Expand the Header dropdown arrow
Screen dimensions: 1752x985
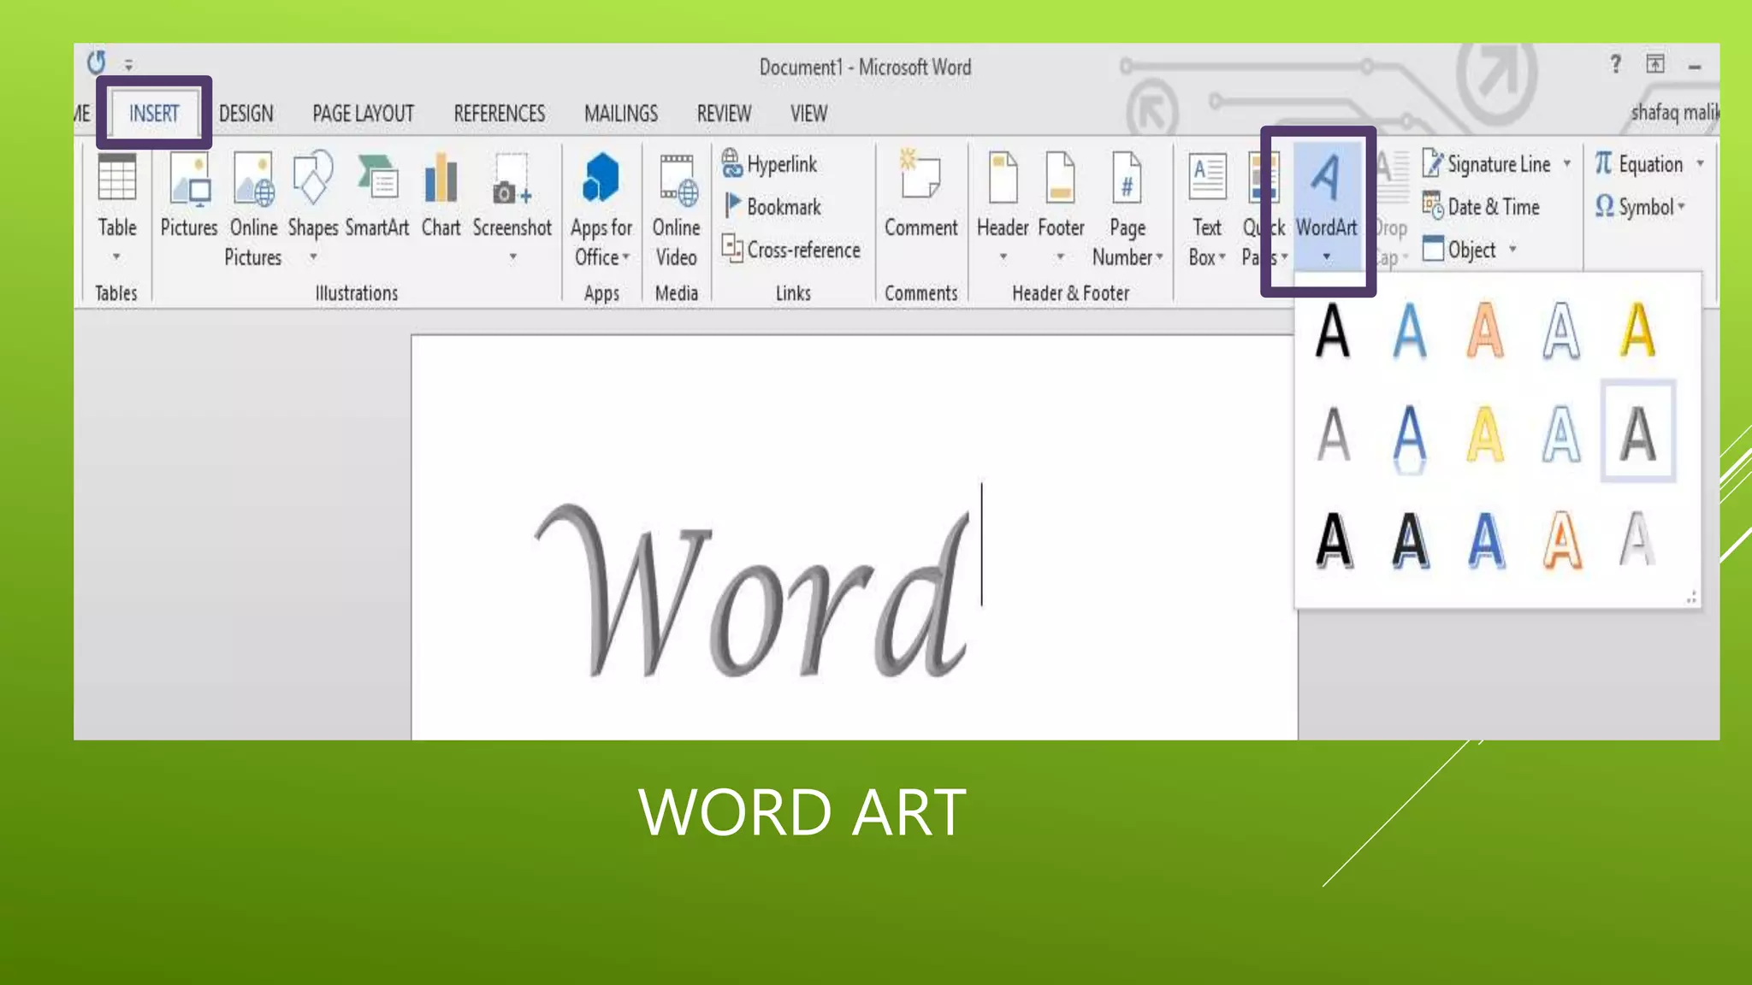[1003, 257]
